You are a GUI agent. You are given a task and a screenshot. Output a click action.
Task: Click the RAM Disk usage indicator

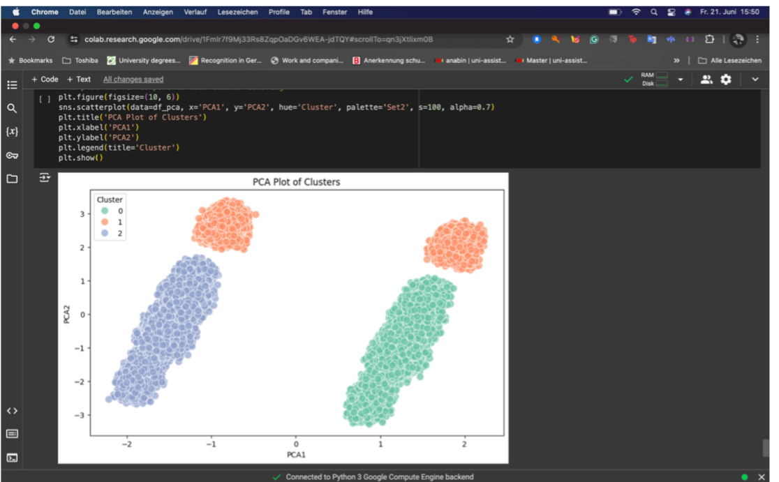[x=654, y=80]
